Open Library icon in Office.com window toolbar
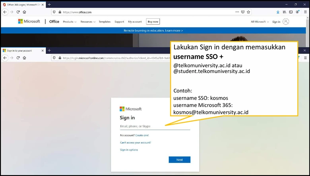This screenshot has width=310, height=176. click(x=284, y=12)
